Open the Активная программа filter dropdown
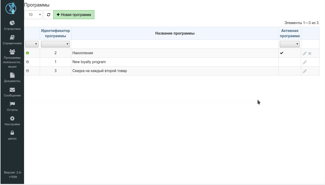 [290, 44]
